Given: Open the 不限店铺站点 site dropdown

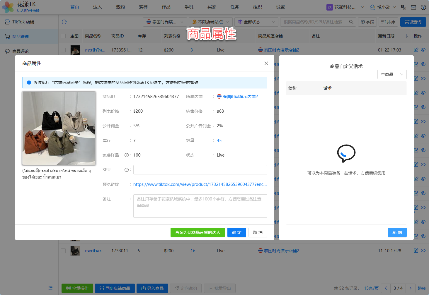Looking at the screenshot, I should pos(211,22).
